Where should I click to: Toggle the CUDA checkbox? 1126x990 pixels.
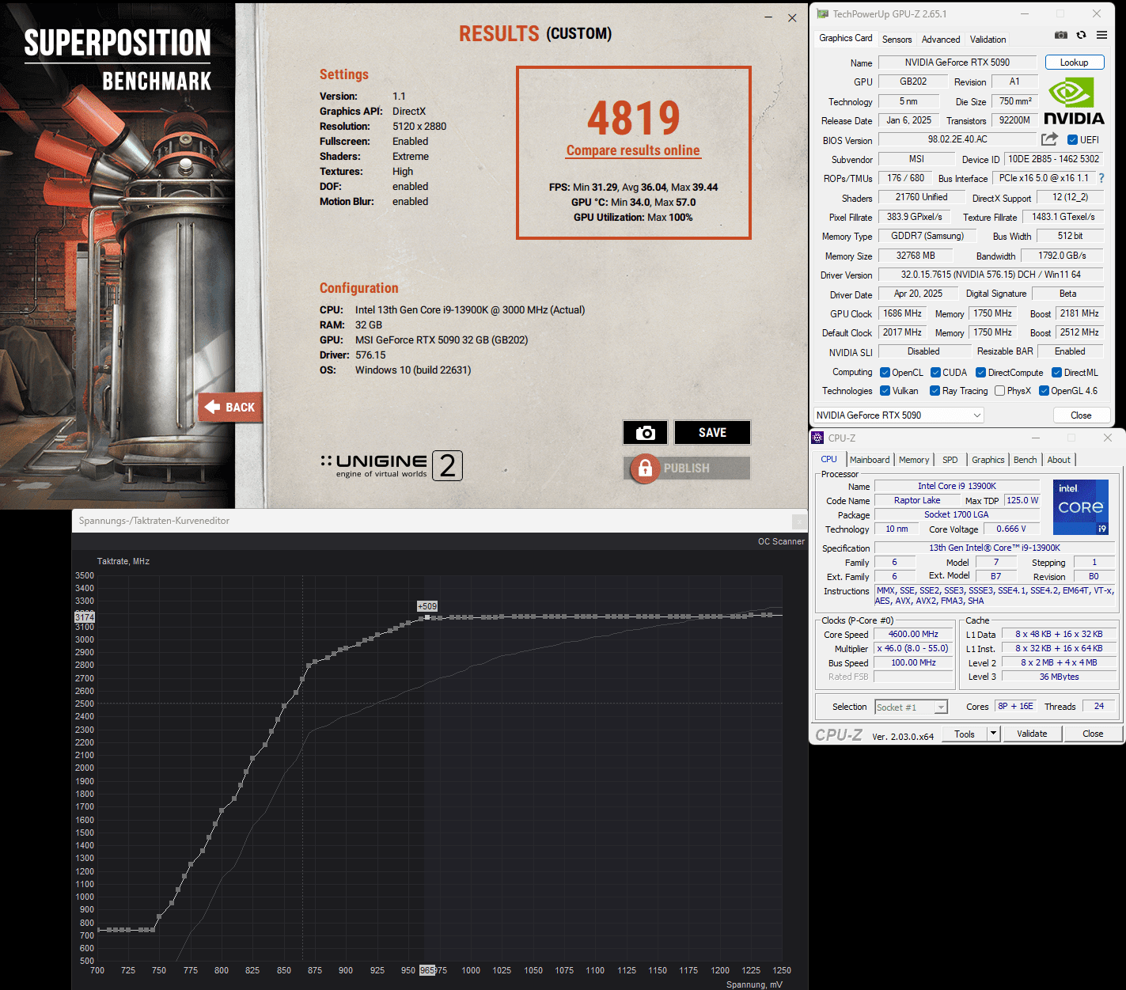(935, 373)
